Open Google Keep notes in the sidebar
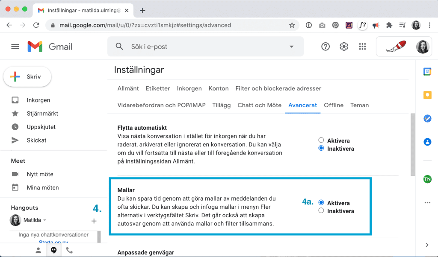 [427, 95]
